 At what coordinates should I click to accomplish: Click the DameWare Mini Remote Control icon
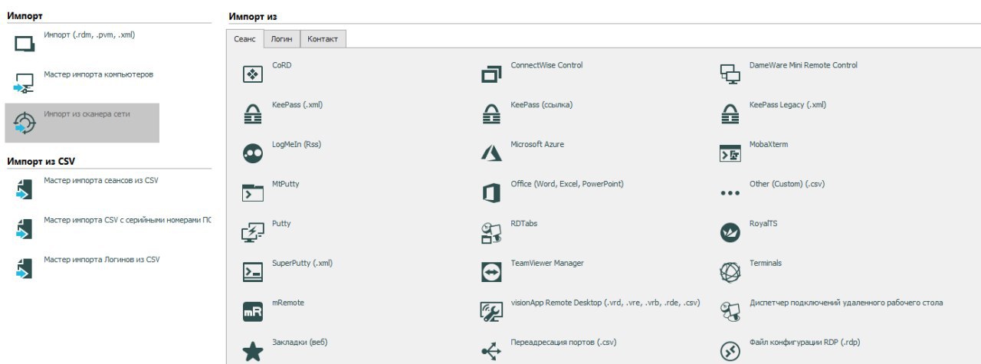(730, 74)
